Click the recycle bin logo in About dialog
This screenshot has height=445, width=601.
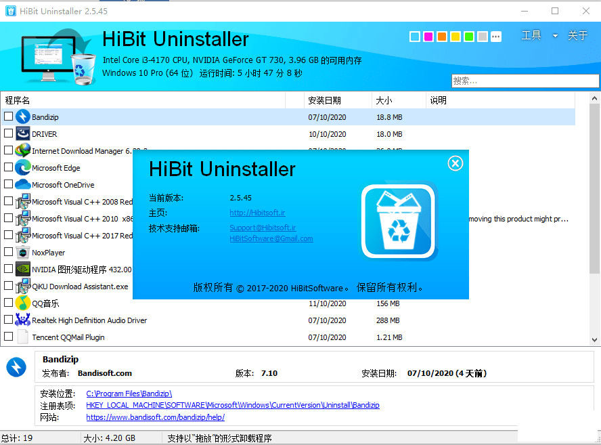pos(399,221)
